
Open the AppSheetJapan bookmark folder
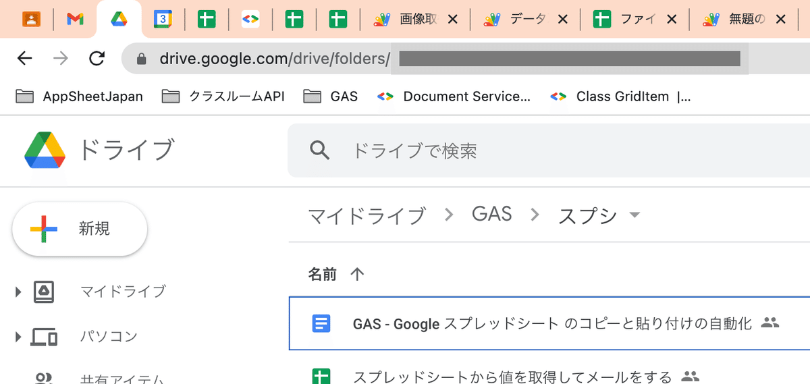[x=80, y=97]
